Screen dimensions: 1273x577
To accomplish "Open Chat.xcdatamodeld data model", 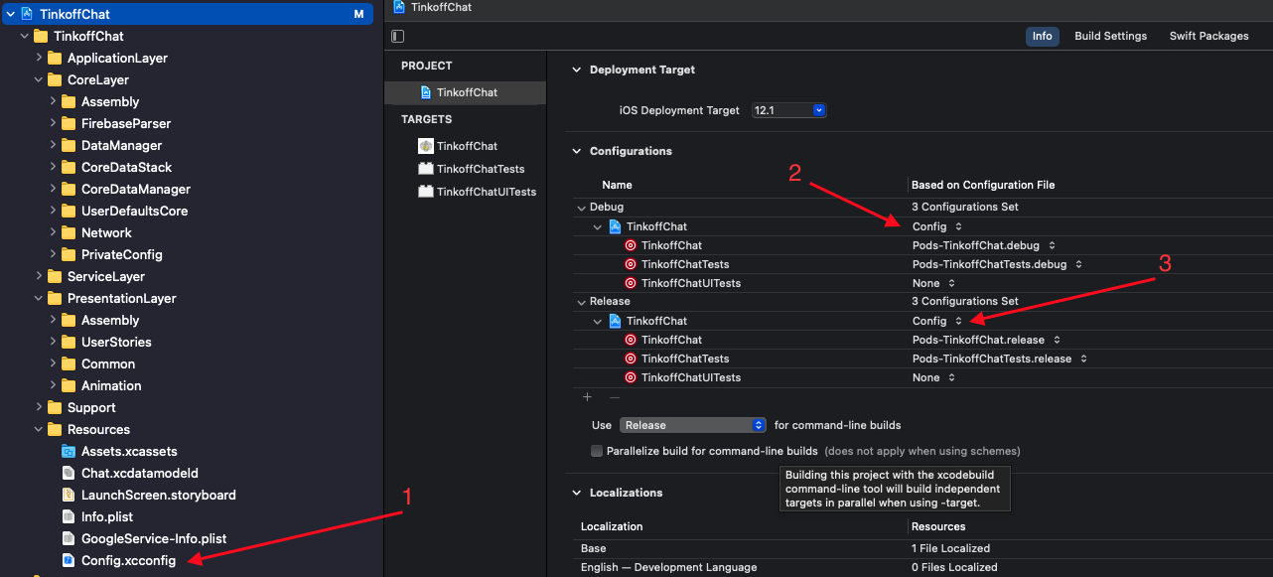I will click(x=139, y=473).
